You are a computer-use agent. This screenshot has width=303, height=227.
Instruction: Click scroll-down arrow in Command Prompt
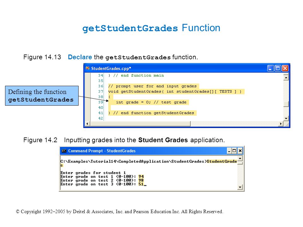pyautogui.click(x=240, y=187)
